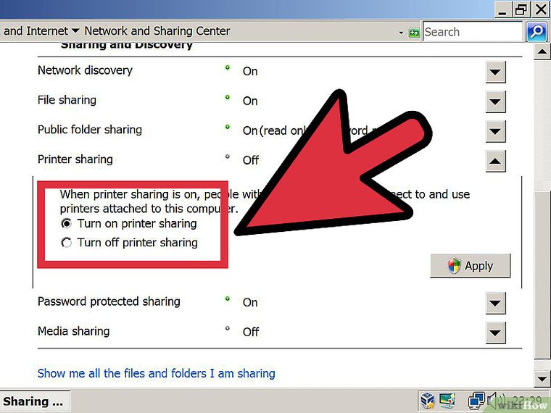Click scrollbar down arrow
551x413 pixels.
pyautogui.click(x=542, y=379)
